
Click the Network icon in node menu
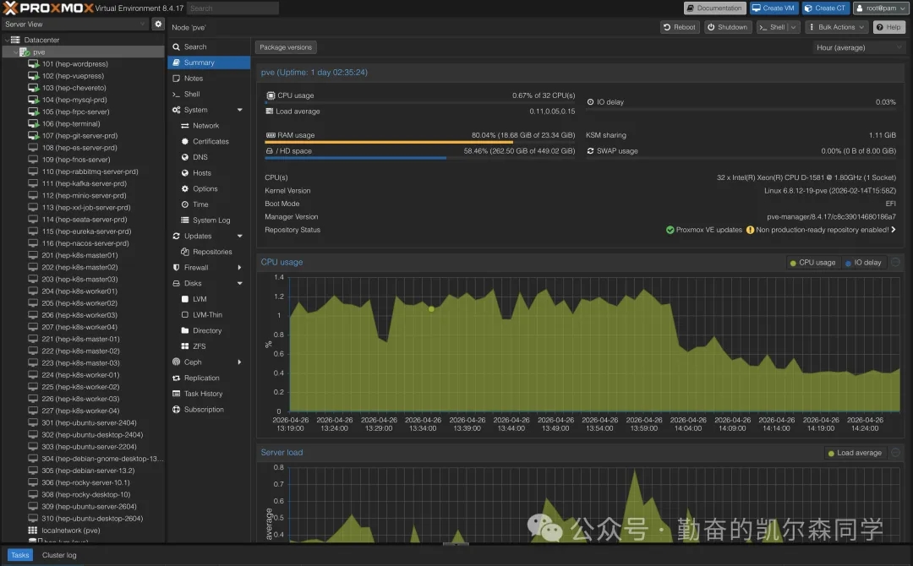pyautogui.click(x=185, y=126)
